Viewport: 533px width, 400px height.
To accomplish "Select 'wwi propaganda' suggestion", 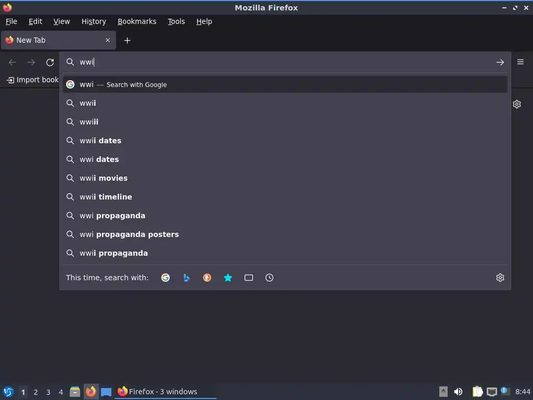I will [285, 216].
